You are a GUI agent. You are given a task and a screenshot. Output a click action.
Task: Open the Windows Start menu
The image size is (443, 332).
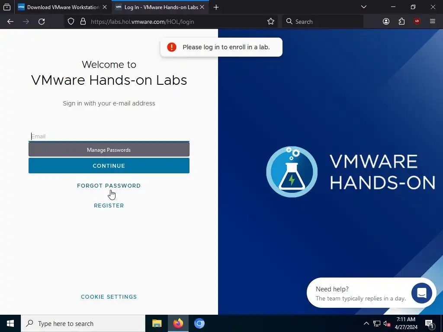click(10, 323)
